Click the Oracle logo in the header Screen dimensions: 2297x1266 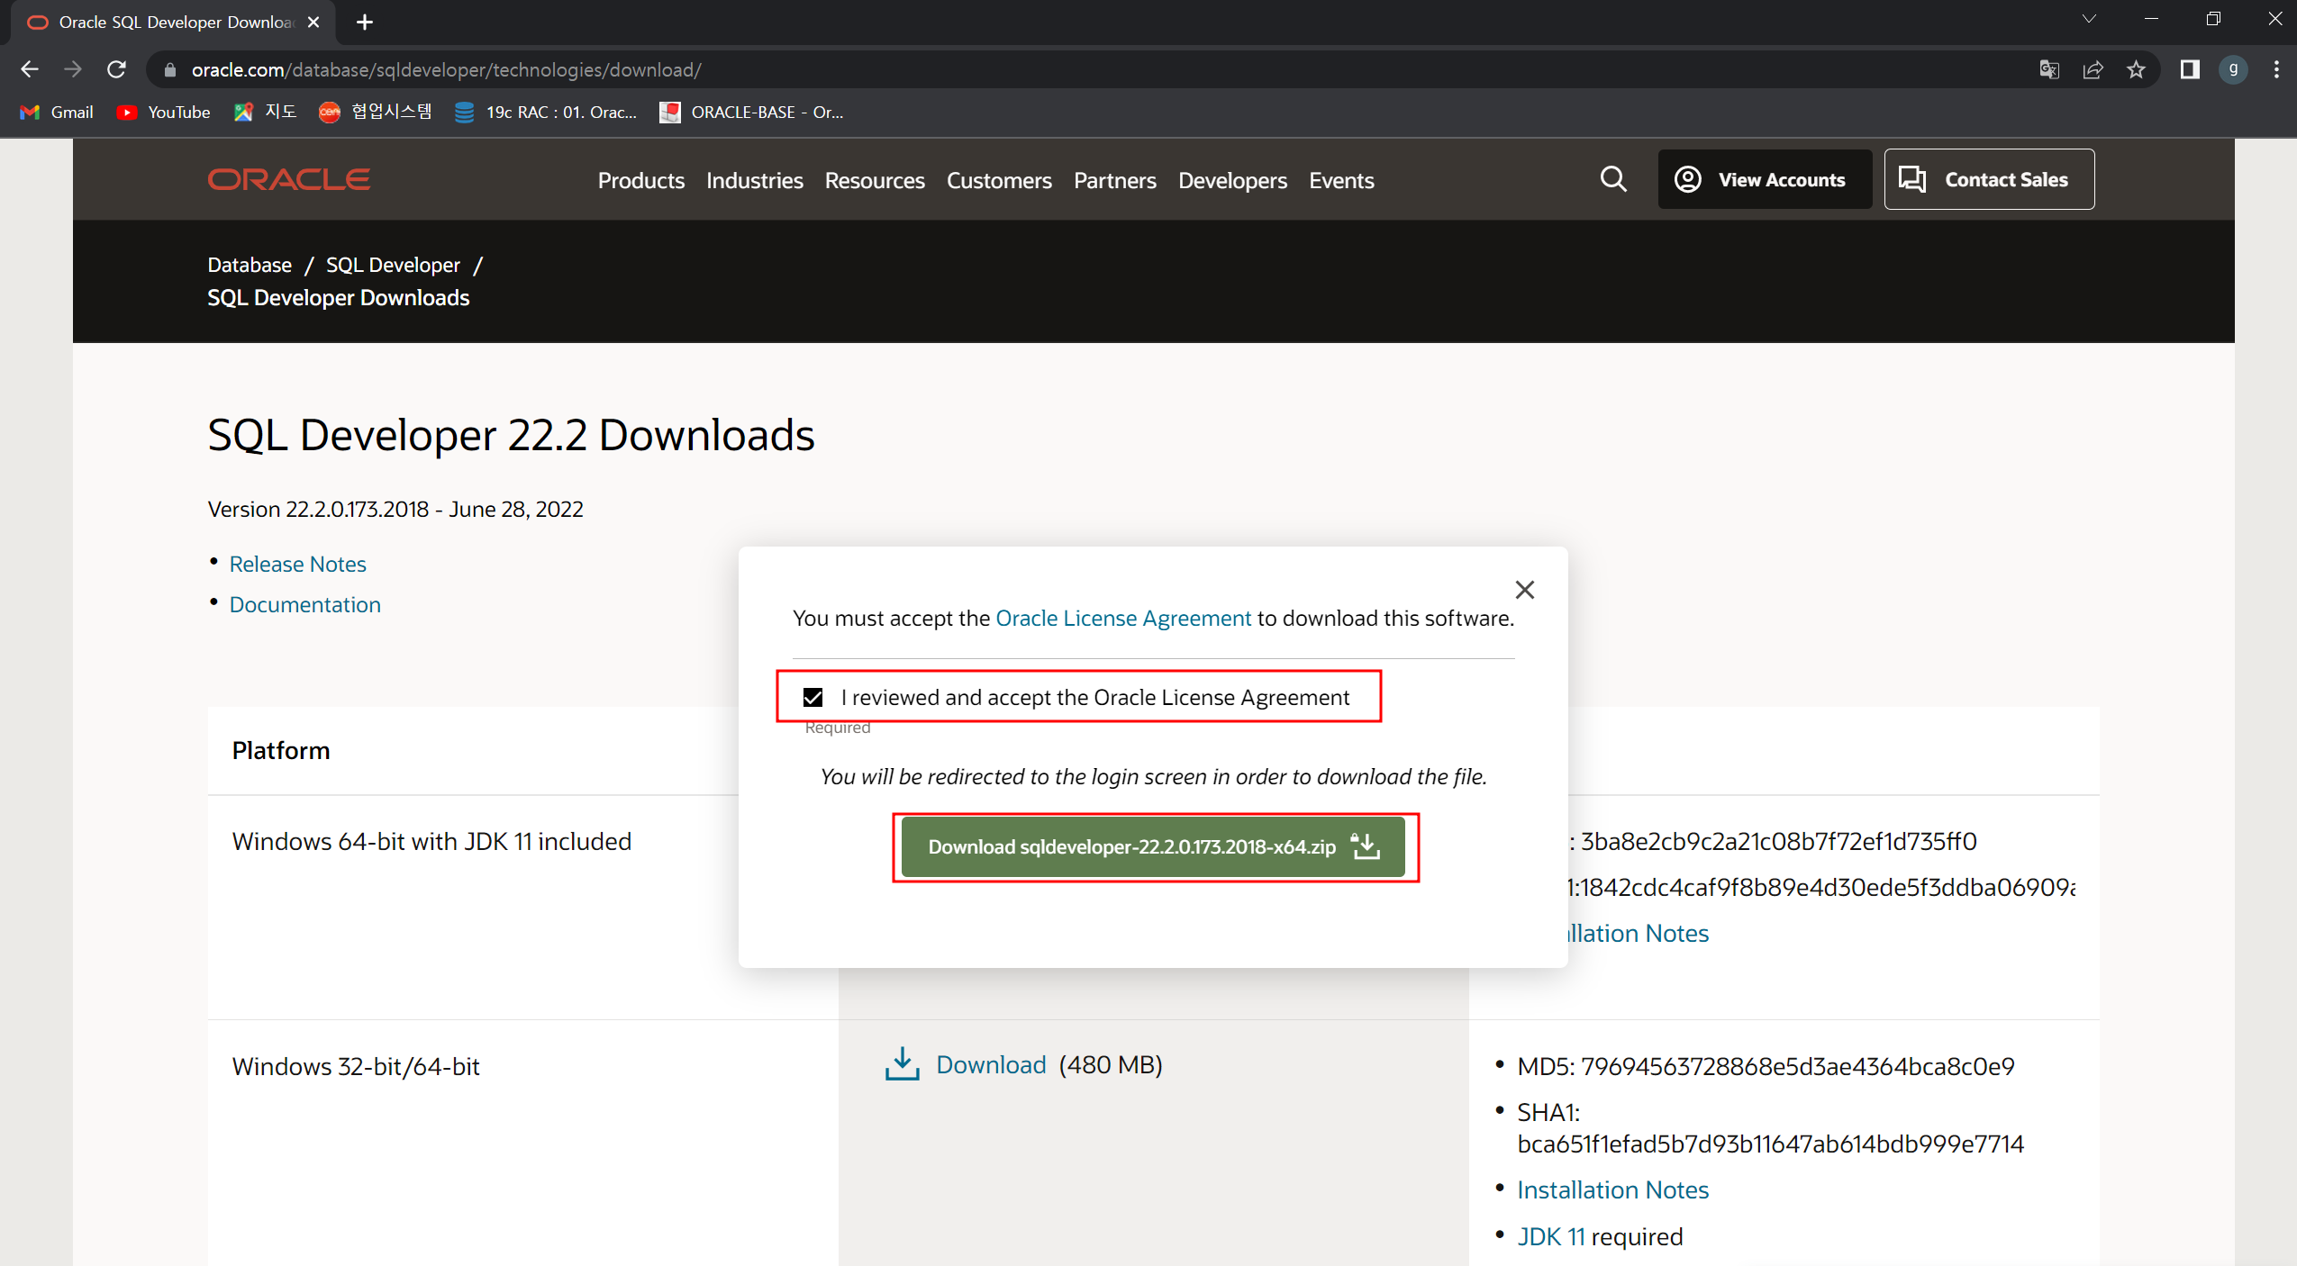click(x=289, y=179)
